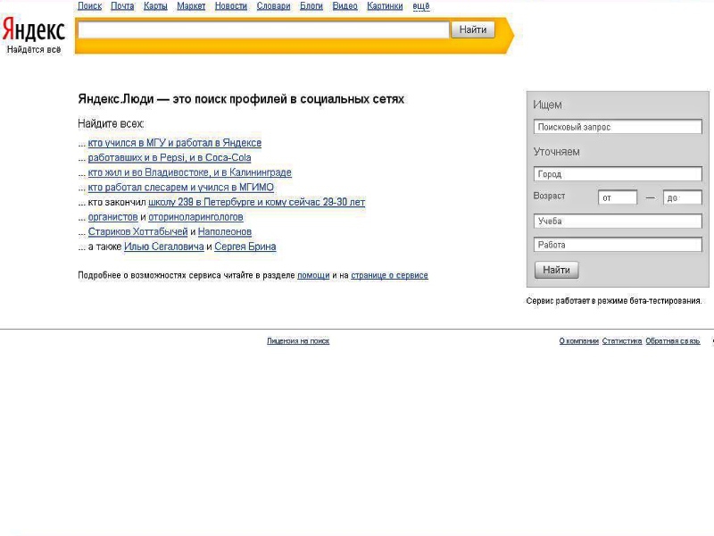Open the Блоги navigation link
The image size is (714, 536).
point(311,6)
